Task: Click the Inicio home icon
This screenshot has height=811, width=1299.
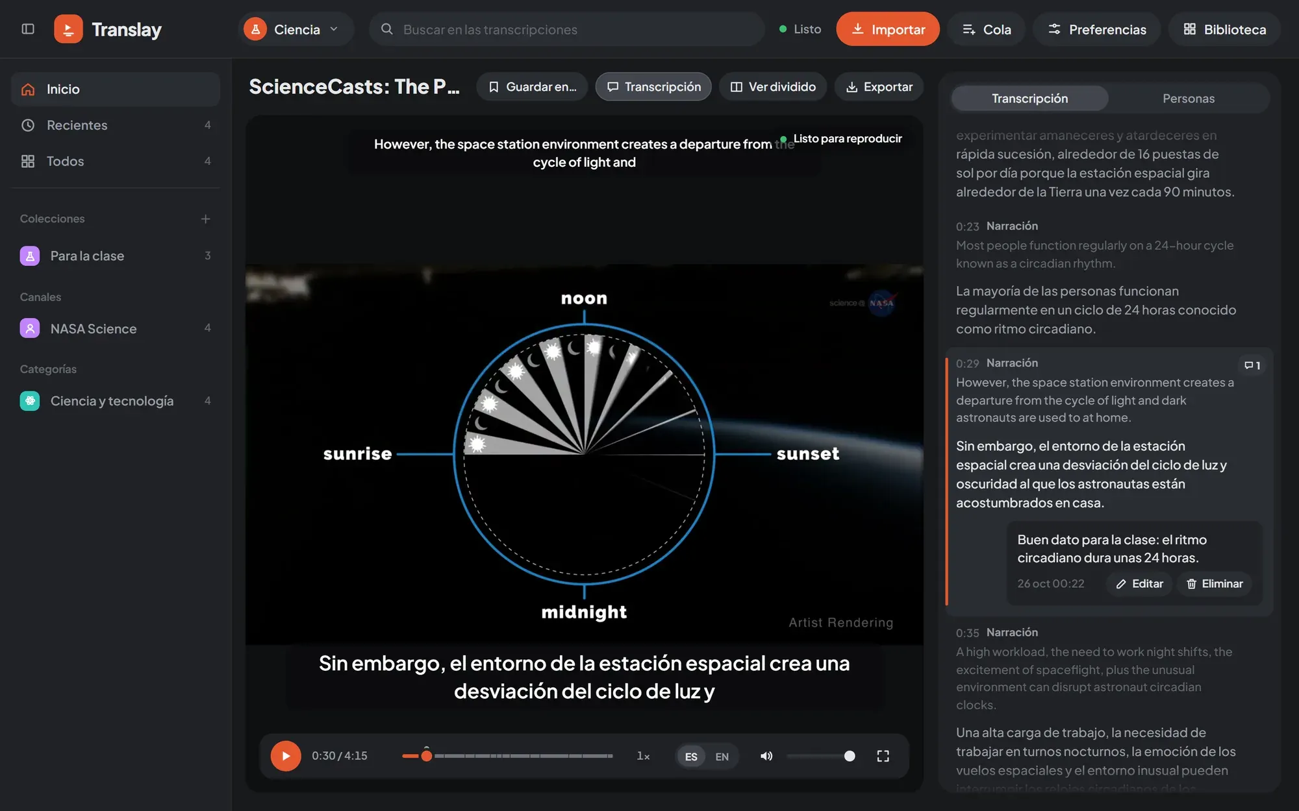Action: [28, 90]
